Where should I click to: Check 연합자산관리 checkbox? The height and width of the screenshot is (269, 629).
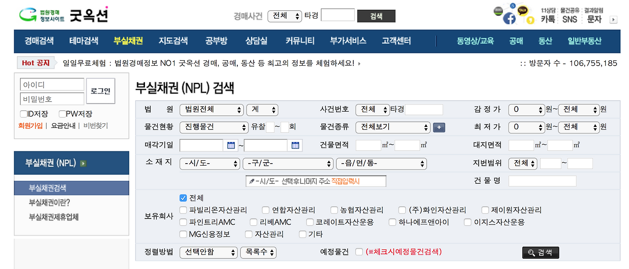coord(266,210)
